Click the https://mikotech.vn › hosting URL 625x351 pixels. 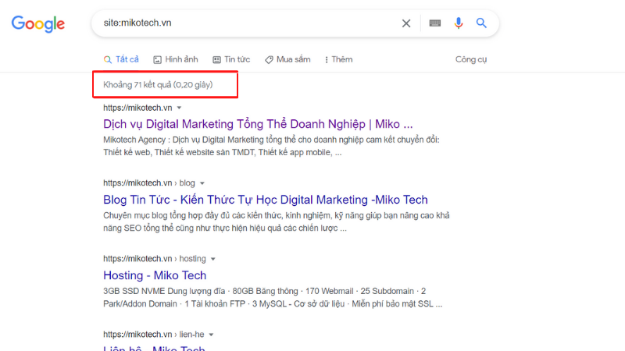(x=155, y=259)
